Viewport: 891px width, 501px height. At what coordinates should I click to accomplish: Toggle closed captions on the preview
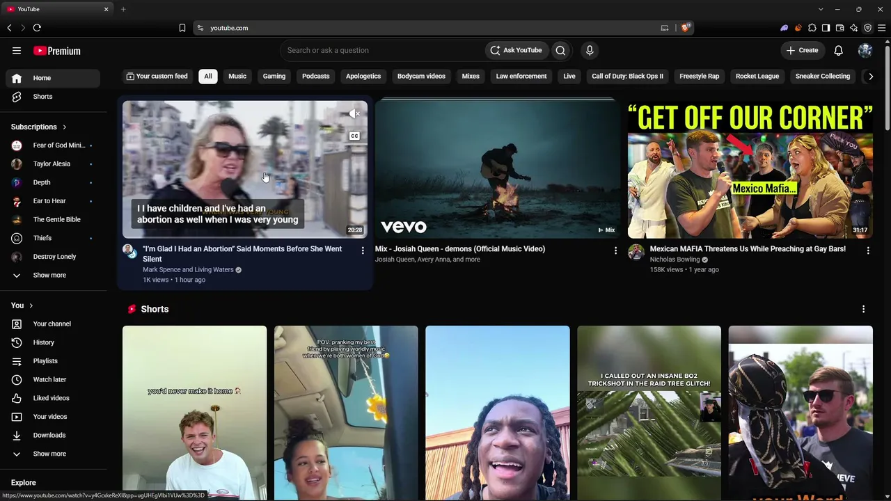coord(354,136)
